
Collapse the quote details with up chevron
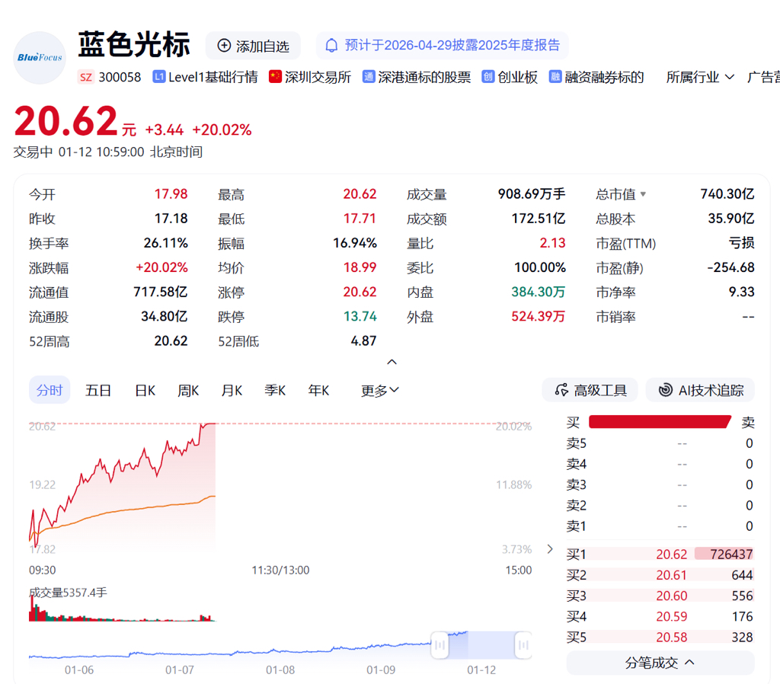[392, 362]
